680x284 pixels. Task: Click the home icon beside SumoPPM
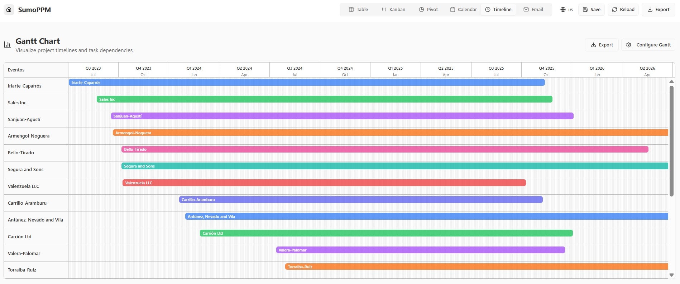point(9,10)
